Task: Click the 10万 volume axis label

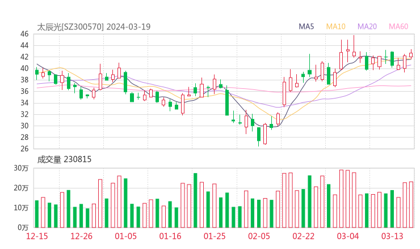Action: (x=21, y=208)
